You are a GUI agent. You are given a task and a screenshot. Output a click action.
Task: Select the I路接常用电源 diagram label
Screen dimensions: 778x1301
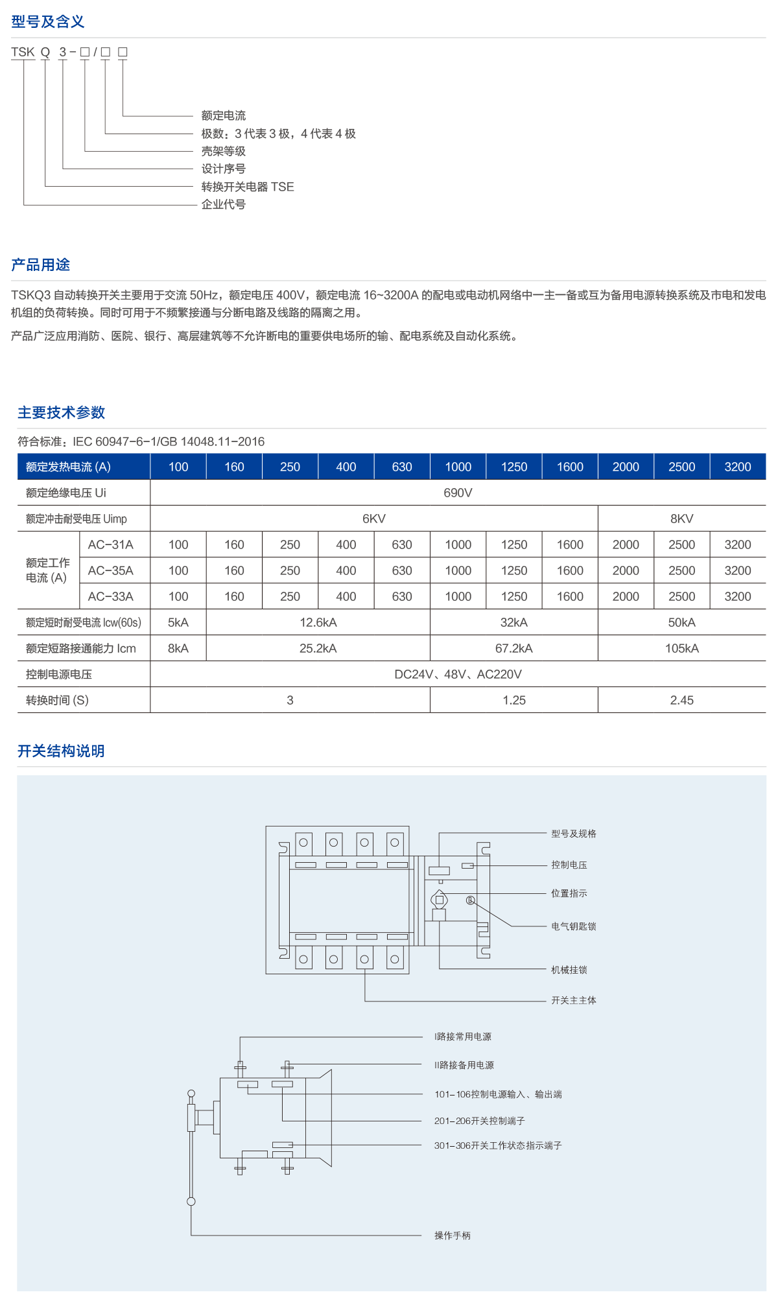pos(463,1037)
